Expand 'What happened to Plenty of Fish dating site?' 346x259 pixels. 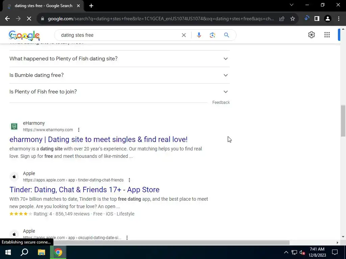point(120,59)
